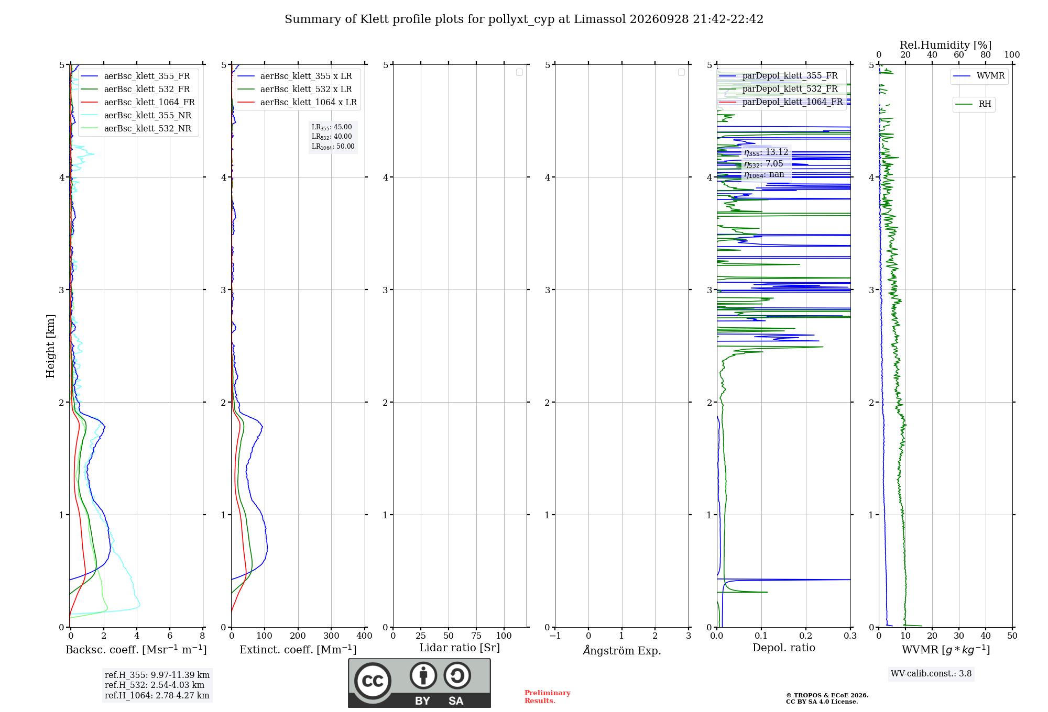Click the −1 tick on the Ångström axis
This screenshot has height=712, width=1048.
click(555, 636)
